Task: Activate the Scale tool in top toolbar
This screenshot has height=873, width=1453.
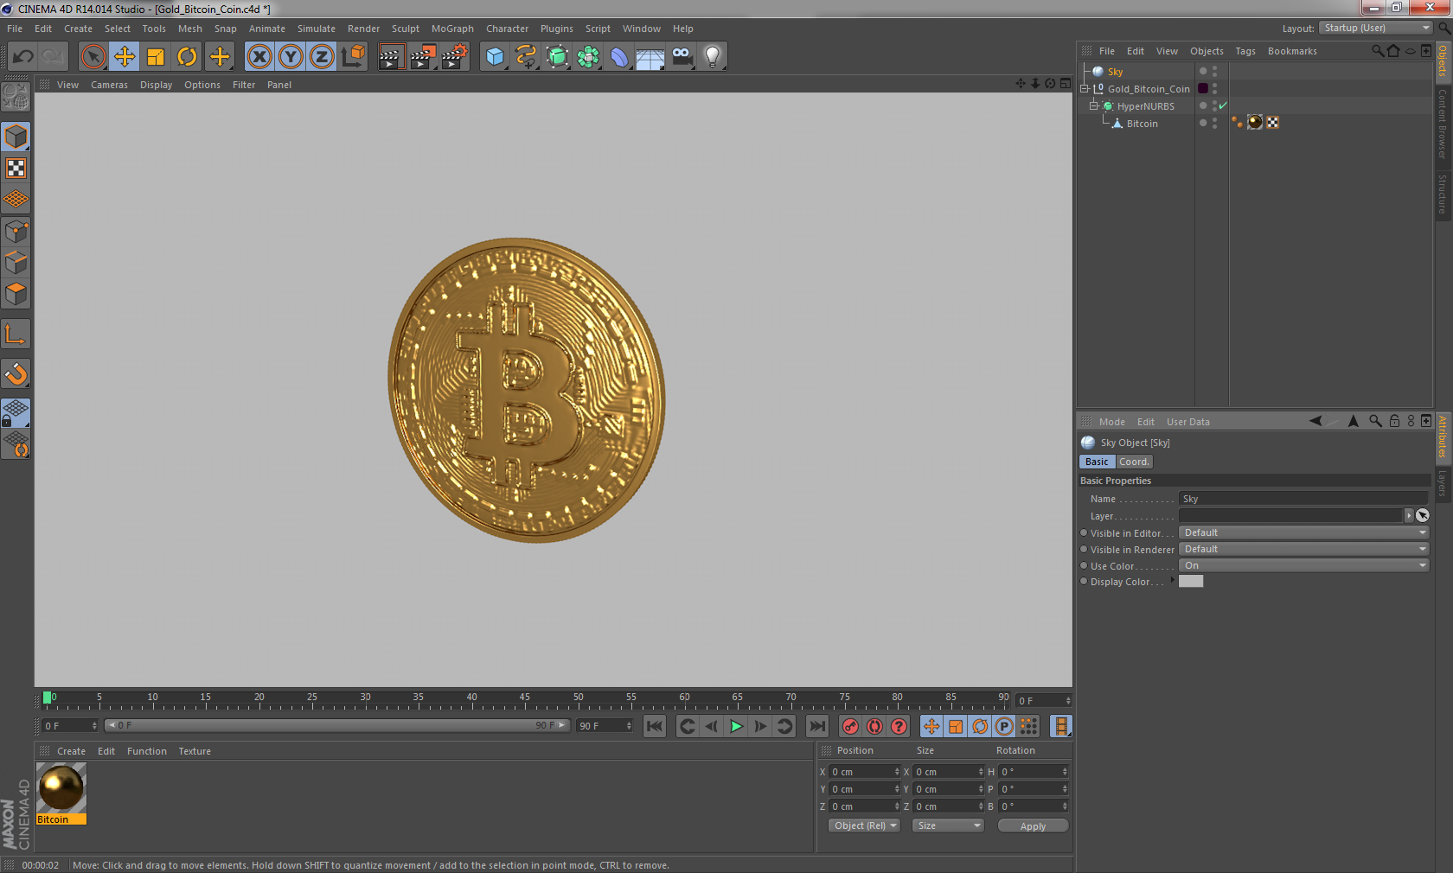Action: pos(156,57)
